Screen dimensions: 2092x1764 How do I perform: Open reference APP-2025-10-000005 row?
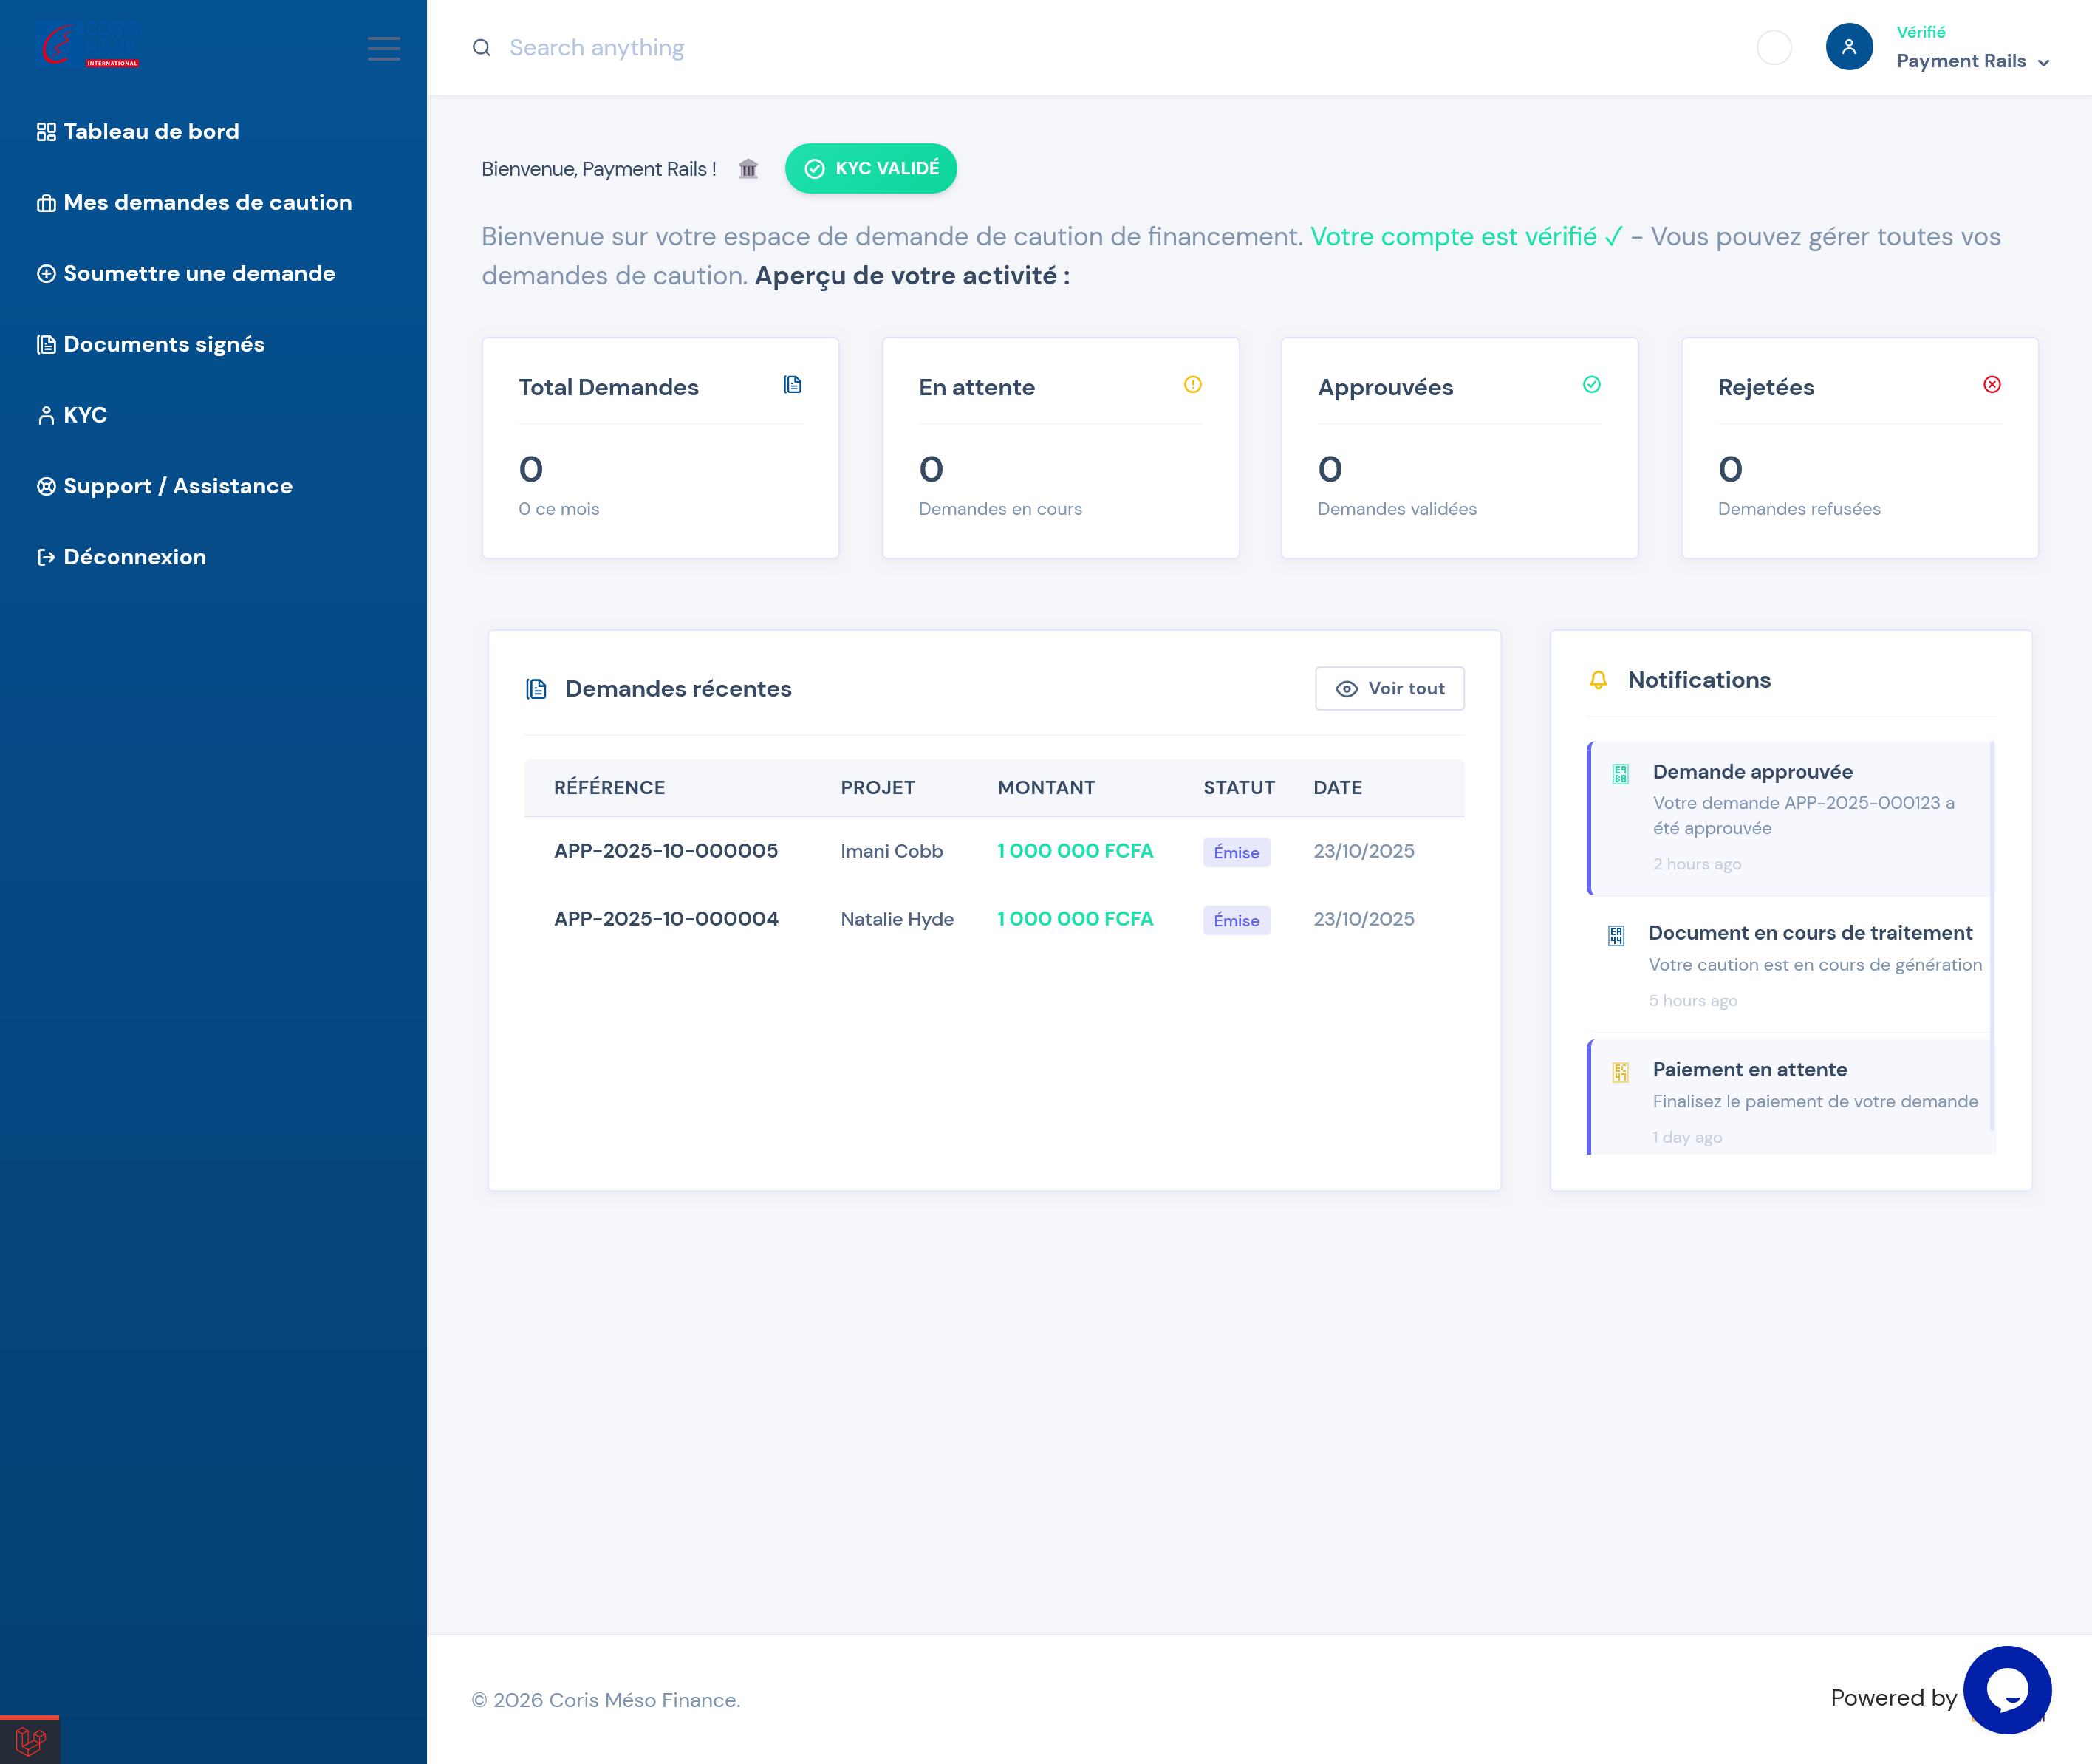[x=665, y=851]
